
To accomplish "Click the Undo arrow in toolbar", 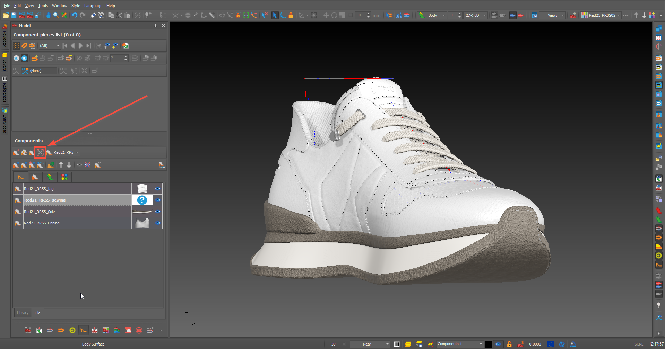I will pyautogui.click(x=74, y=15).
